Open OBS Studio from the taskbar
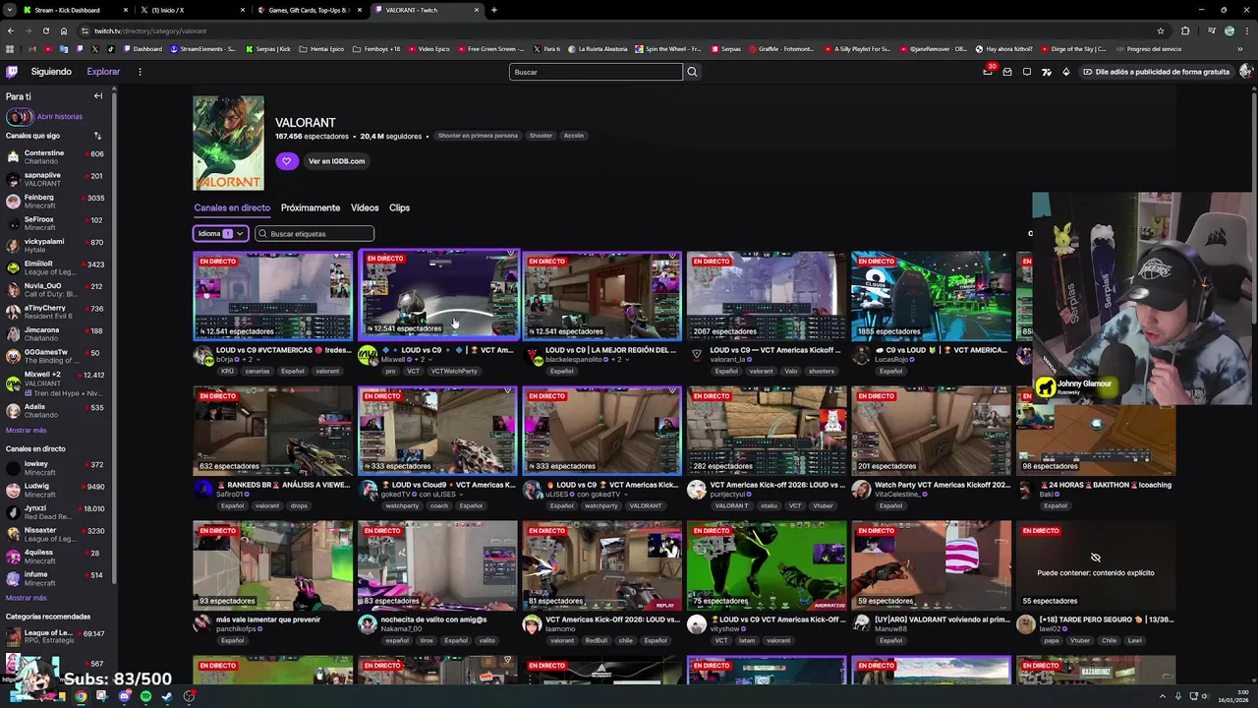The width and height of the screenshot is (1258, 708). [189, 696]
